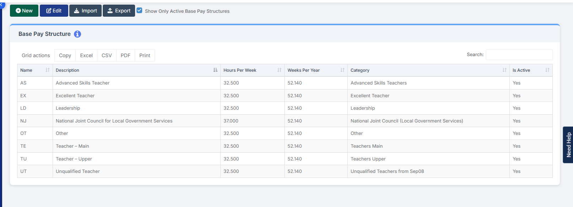Uncheck Show Only Active Base Pay Structures
573x207 pixels.
140,11
